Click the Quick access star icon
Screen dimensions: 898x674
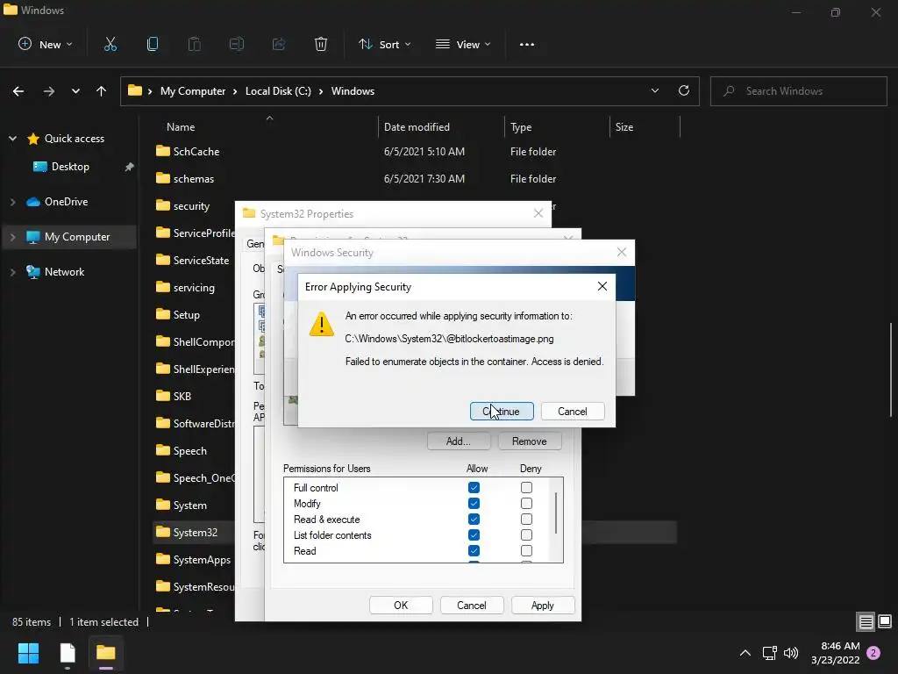tap(33, 139)
